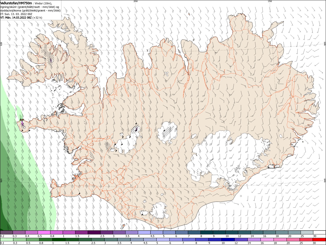Screen dimensions: 326x245
Task: Click the 'VT: Mán. 14.03.2022 08Z' valid time
Action: (x=16, y=18)
